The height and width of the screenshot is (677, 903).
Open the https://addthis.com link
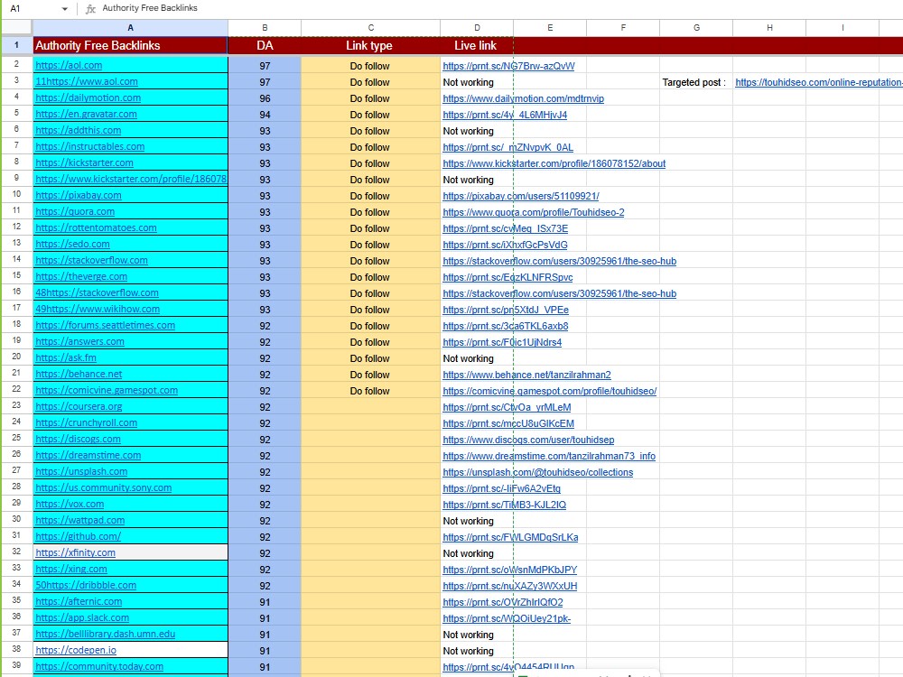tap(79, 130)
